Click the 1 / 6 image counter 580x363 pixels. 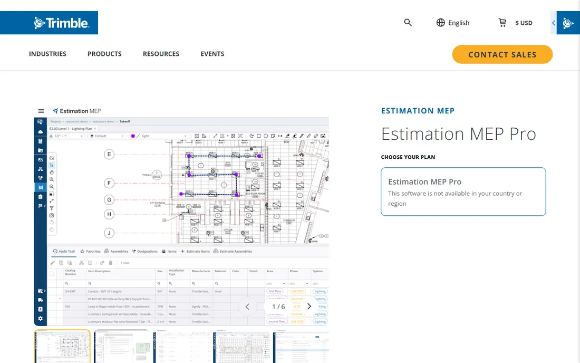click(x=278, y=307)
